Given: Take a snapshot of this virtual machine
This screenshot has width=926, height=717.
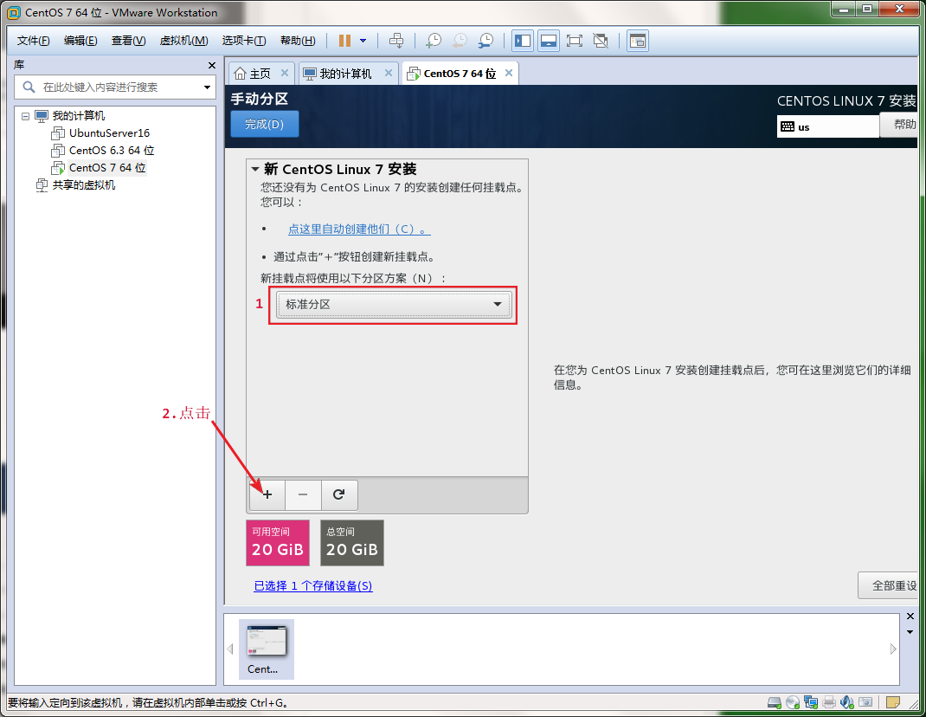Looking at the screenshot, I should coord(434,41).
